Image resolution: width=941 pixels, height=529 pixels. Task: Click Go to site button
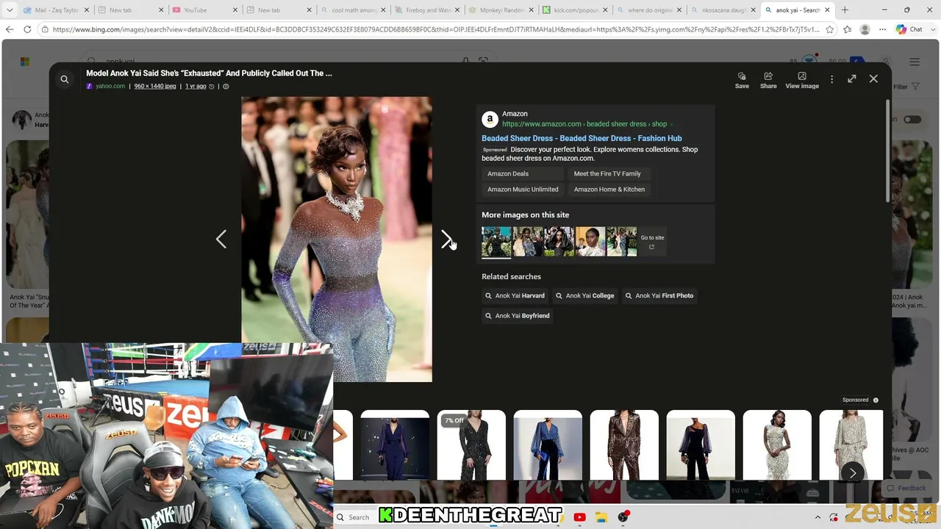point(652,242)
